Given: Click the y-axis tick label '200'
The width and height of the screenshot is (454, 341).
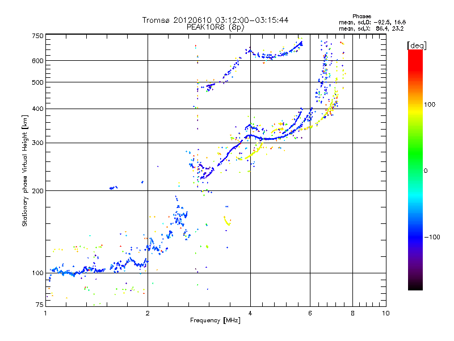Looking at the screenshot, I should click(37, 191).
